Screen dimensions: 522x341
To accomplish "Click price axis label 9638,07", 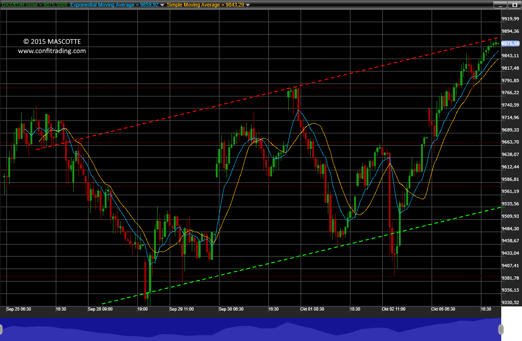I will tap(510, 155).
